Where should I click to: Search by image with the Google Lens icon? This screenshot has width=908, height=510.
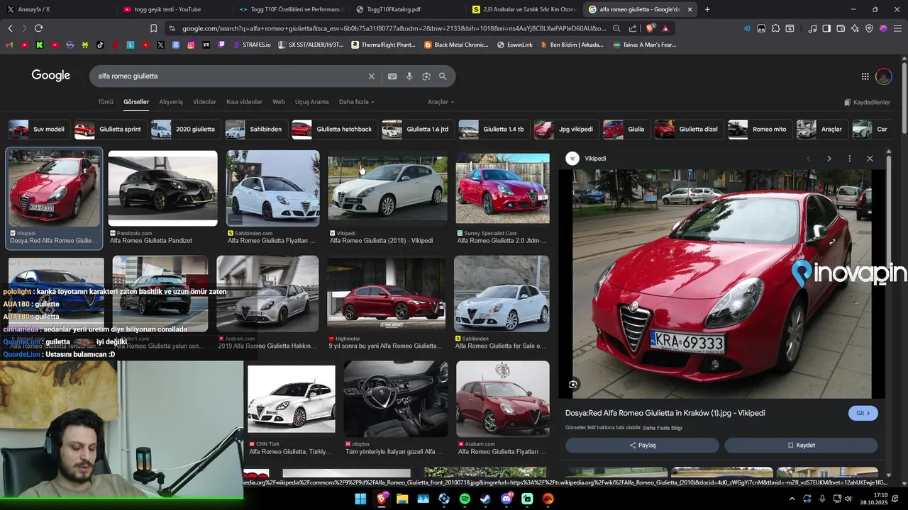(x=426, y=76)
